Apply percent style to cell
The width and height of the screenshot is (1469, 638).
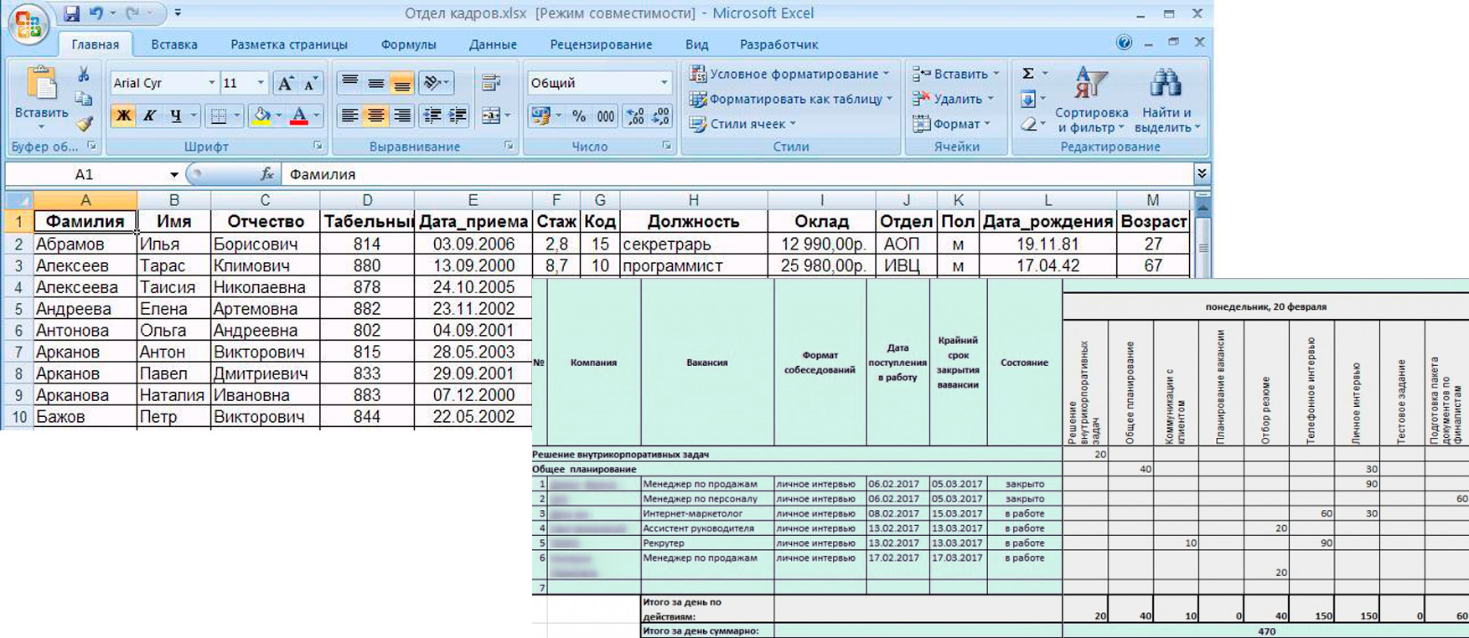click(x=579, y=116)
